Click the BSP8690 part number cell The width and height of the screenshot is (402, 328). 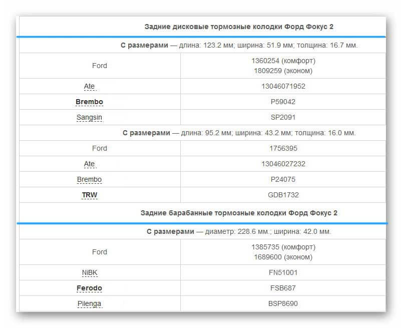[x=283, y=303]
